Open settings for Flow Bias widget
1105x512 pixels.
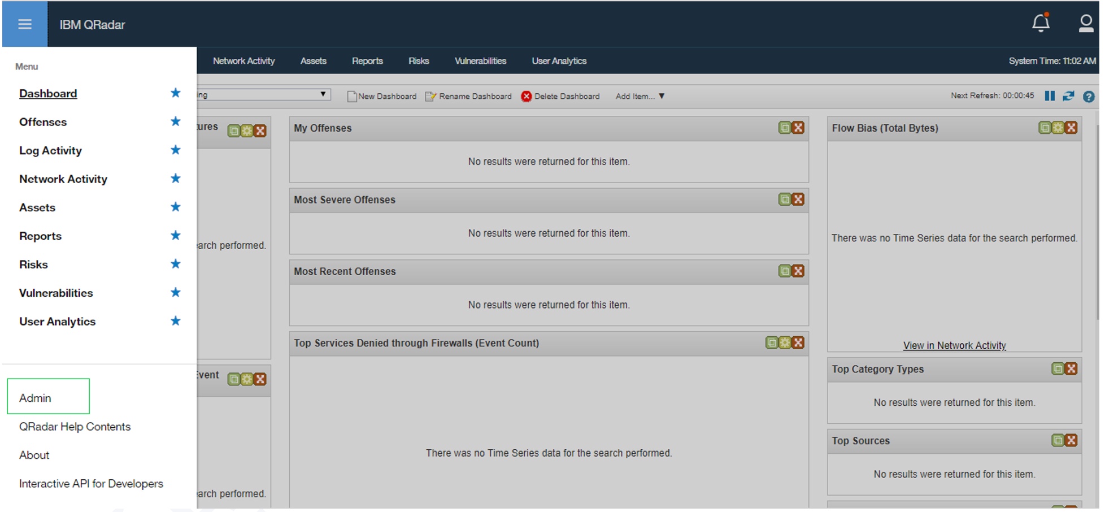1058,128
